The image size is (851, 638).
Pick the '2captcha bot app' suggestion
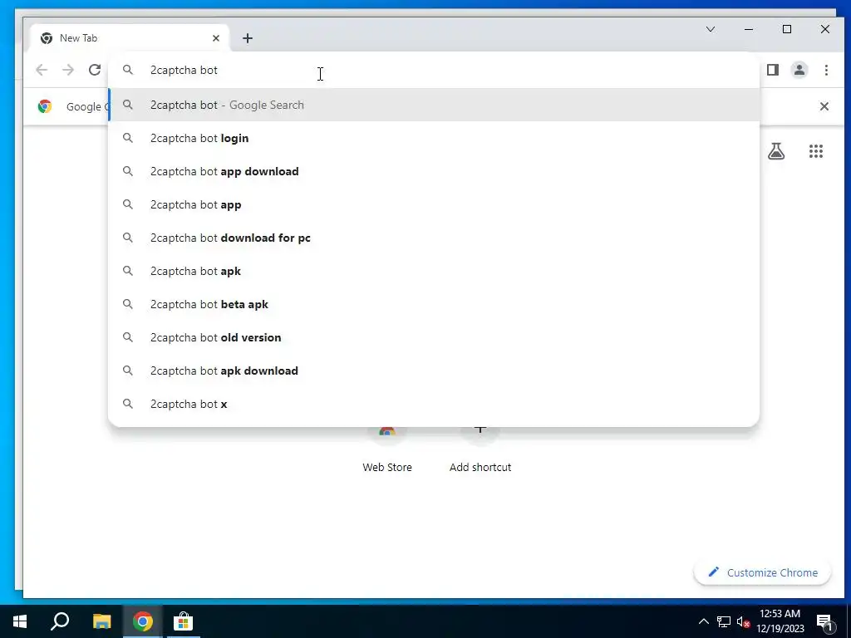point(434,204)
